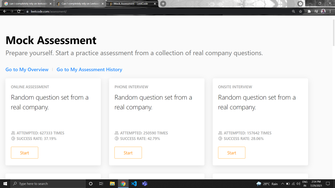Open Chrome three-dot menu

pyautogui.click(x=330, y=11)
